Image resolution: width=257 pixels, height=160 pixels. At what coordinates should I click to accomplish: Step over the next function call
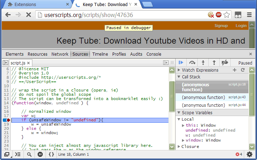point(192,63)
